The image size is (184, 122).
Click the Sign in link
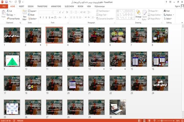[177, 6]
